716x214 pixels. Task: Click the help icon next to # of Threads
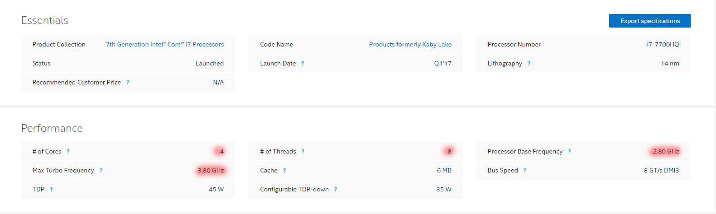tap(303, 152)
